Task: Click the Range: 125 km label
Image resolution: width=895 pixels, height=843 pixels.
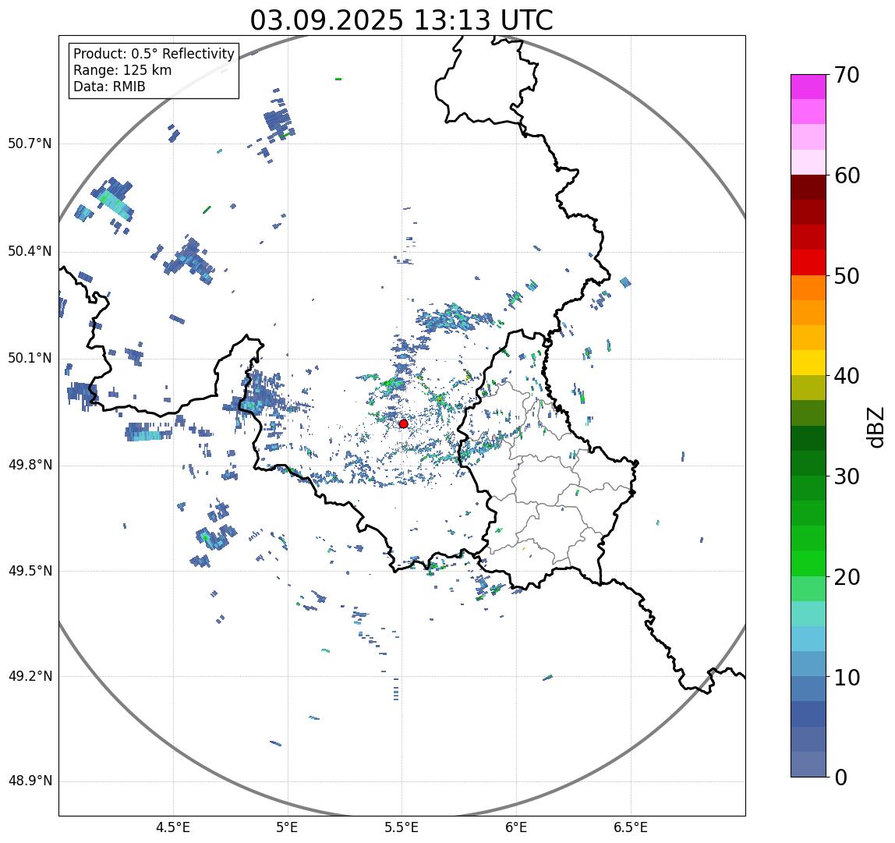Action: [122, 70]
